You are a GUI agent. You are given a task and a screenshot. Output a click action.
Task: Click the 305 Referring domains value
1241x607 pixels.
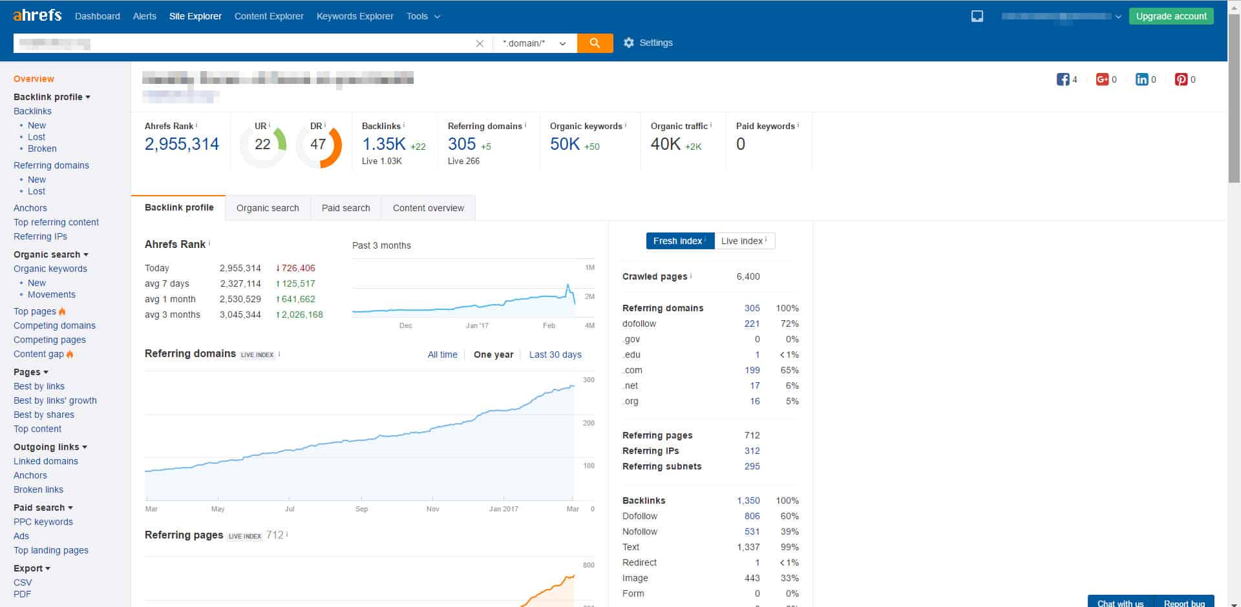click(x=461, y=144)
